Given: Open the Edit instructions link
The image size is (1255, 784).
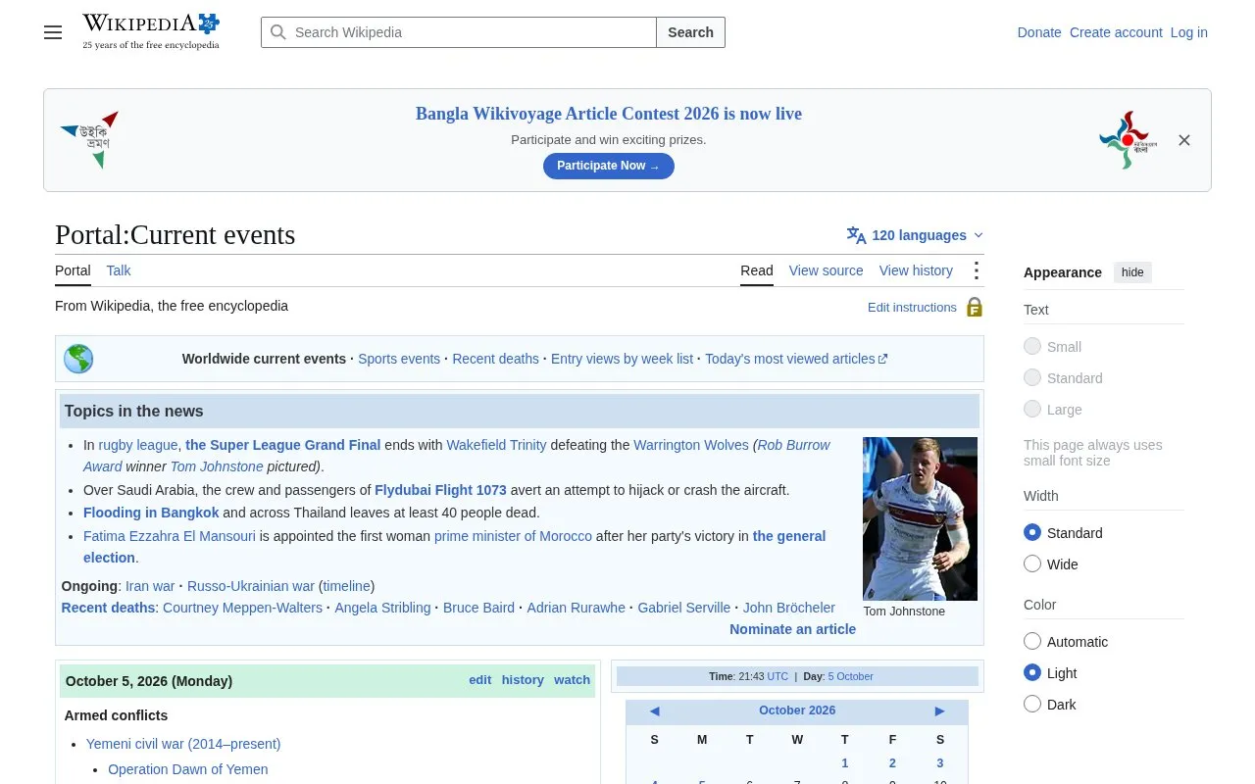Looking at the screenshot, I should click(x=912, y=307).
